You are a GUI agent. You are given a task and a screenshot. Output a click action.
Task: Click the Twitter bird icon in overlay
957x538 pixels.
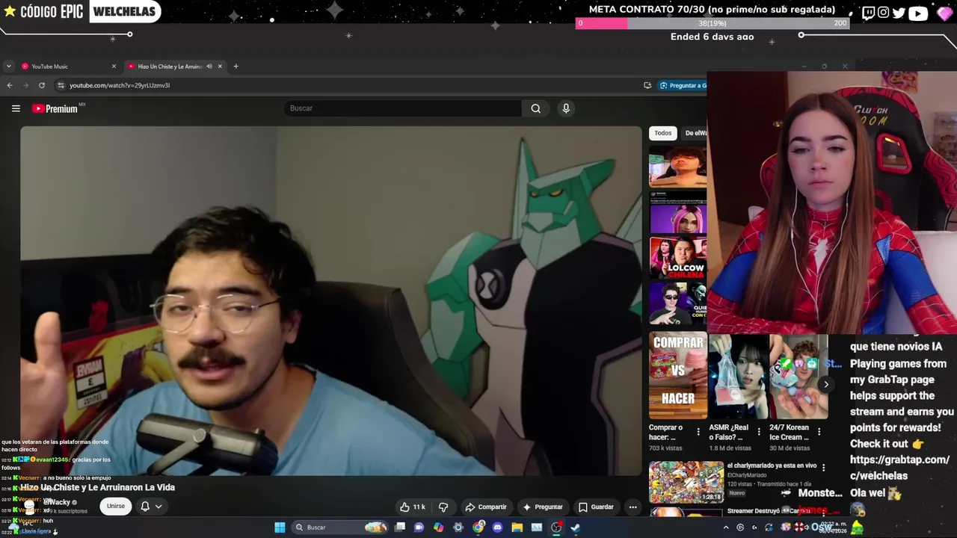[x=899, y=13]
